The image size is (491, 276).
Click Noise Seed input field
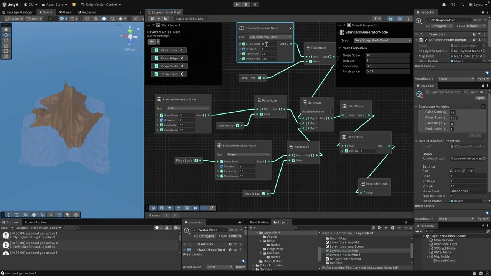[x=468, y=191]
